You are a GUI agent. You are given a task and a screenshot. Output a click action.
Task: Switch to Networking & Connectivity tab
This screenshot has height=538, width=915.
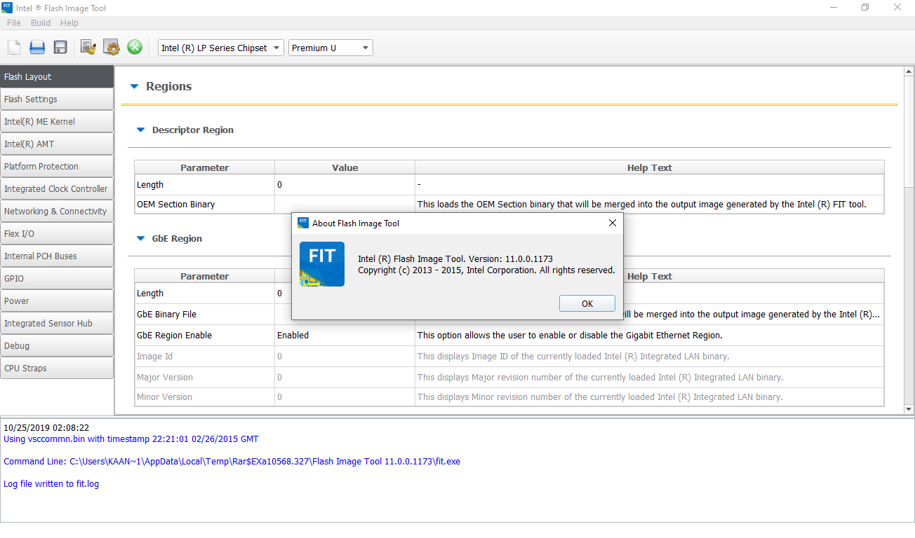pyautogui.click(x=57, y=211)
